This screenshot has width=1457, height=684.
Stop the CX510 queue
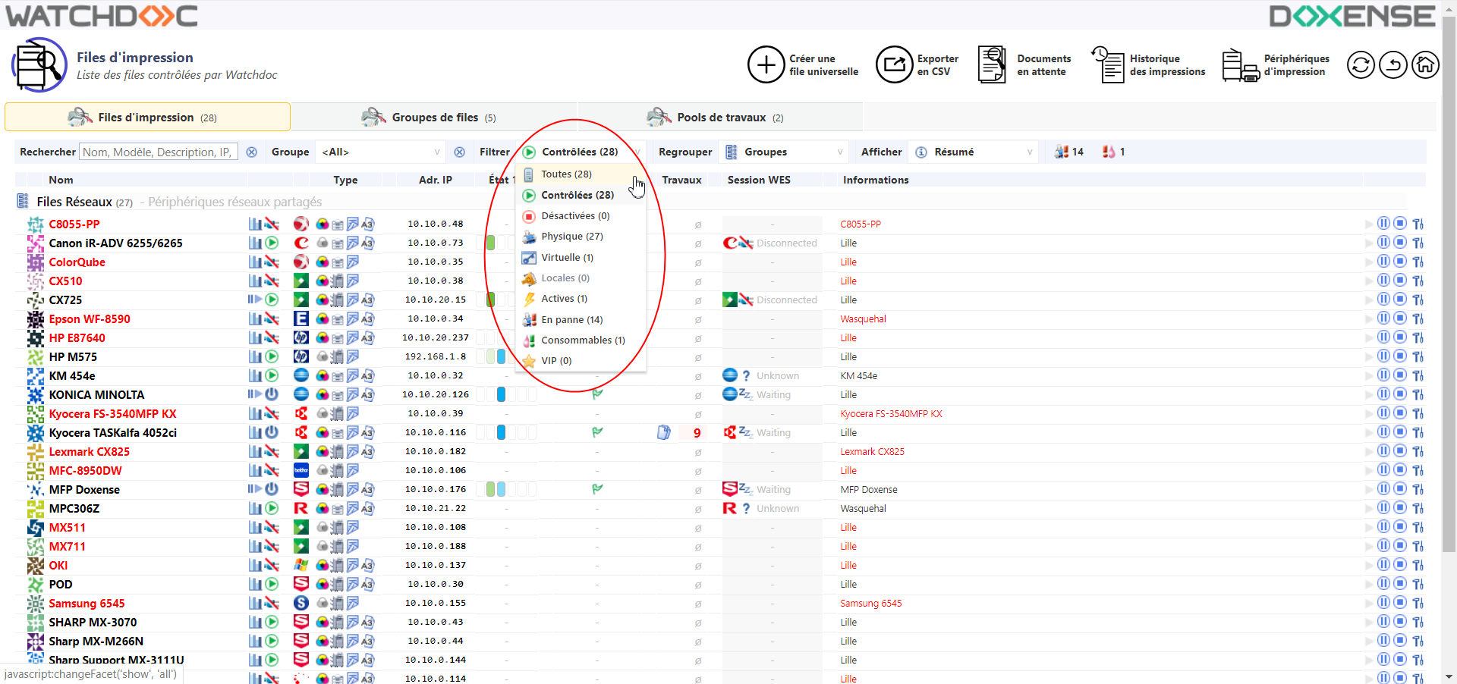click(1400, 281)
